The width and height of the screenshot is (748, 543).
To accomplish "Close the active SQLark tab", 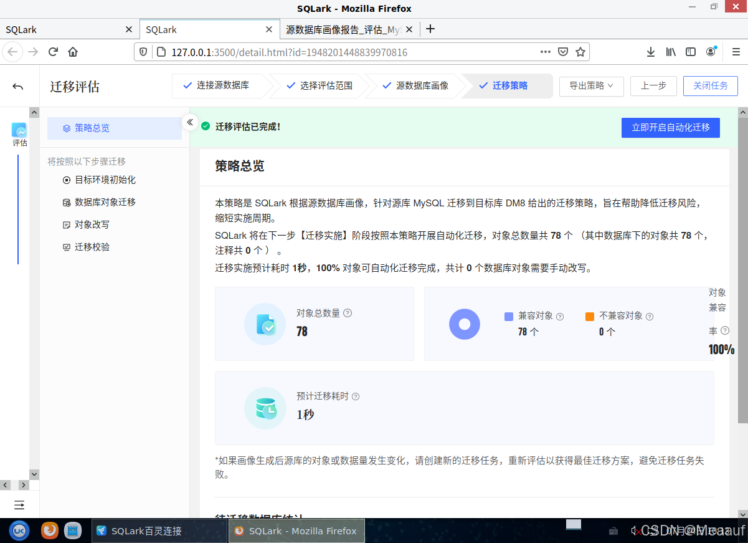I will [x=269, y=29].
